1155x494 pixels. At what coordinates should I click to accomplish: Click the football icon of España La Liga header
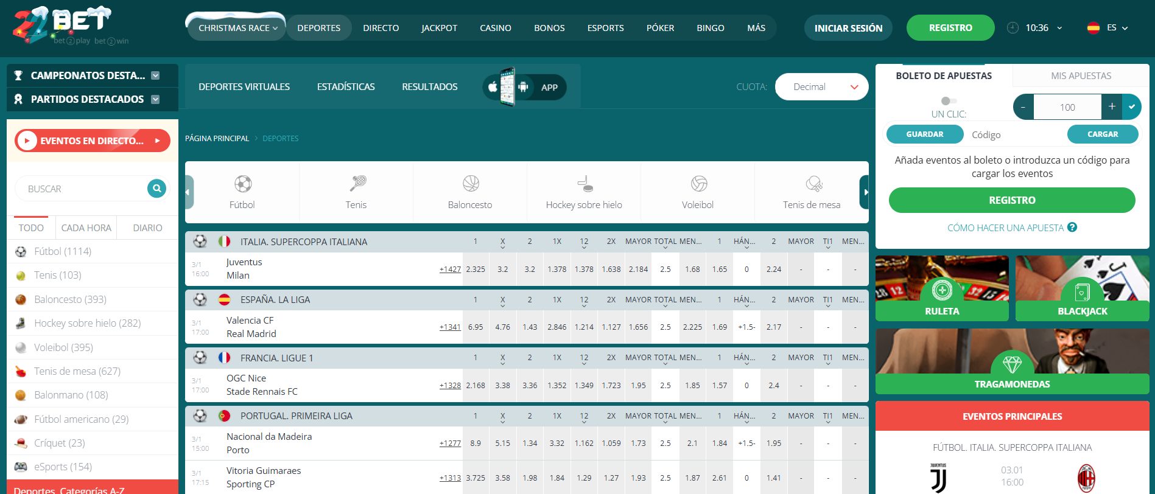pyautogui.click(x=200, y=299)
